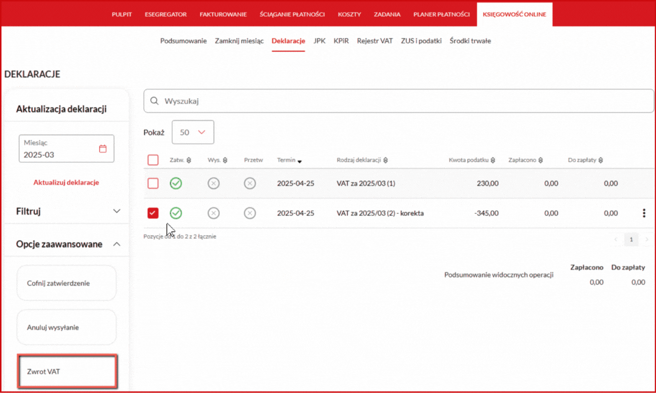Screen dimensions: 656x393
Task: Click 2025-04-25 date in VAT (1) row
Action: coord(295,183)
